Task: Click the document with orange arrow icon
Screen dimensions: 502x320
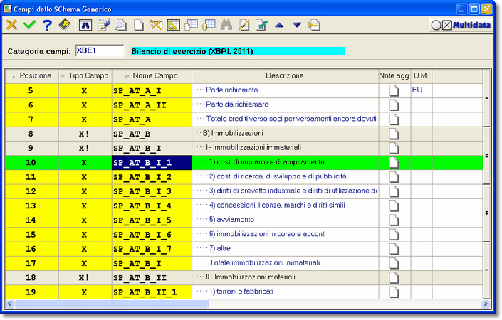Action: click(x=315, y=25)
